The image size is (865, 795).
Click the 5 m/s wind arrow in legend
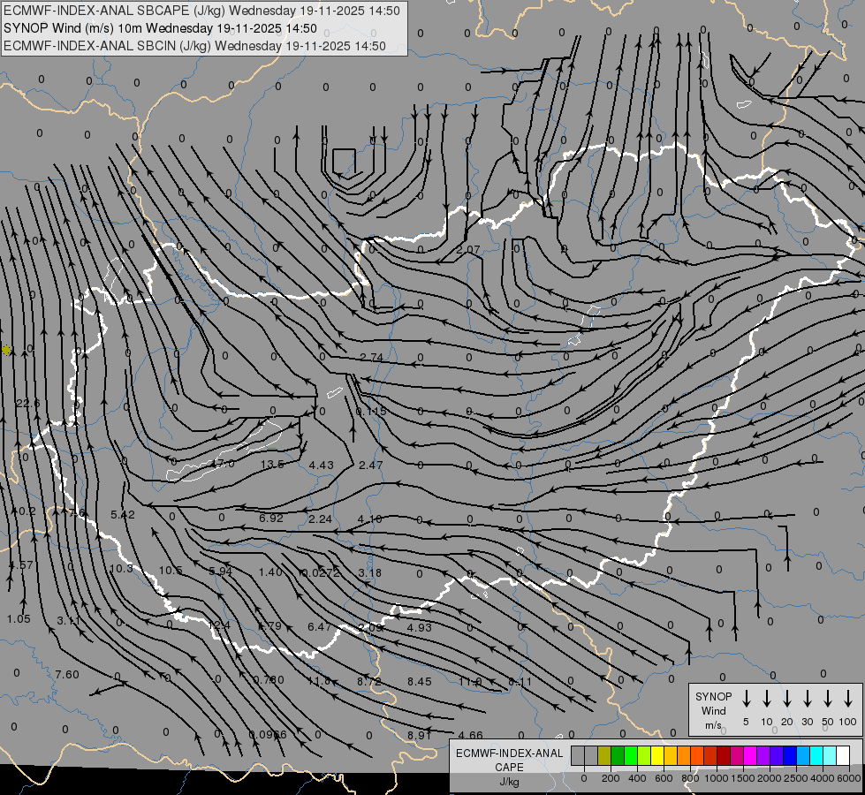746,699
